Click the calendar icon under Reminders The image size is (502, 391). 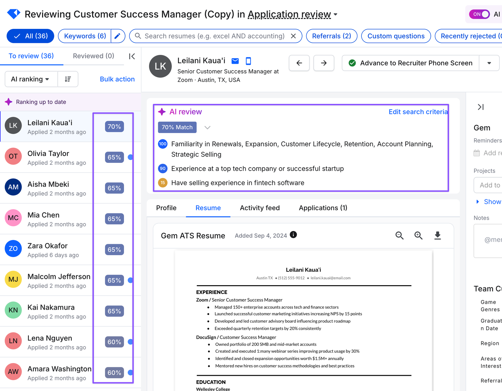point(477,153)
